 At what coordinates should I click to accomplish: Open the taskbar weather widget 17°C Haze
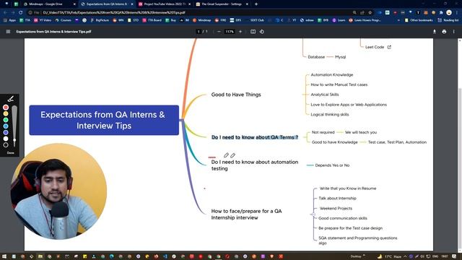point(389,256)
